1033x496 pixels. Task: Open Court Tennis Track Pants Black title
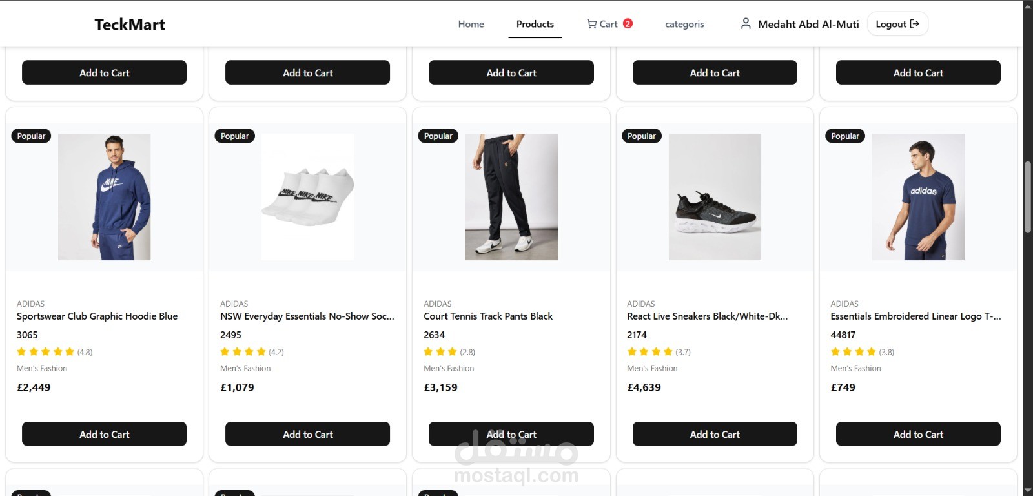pos(488,316)
